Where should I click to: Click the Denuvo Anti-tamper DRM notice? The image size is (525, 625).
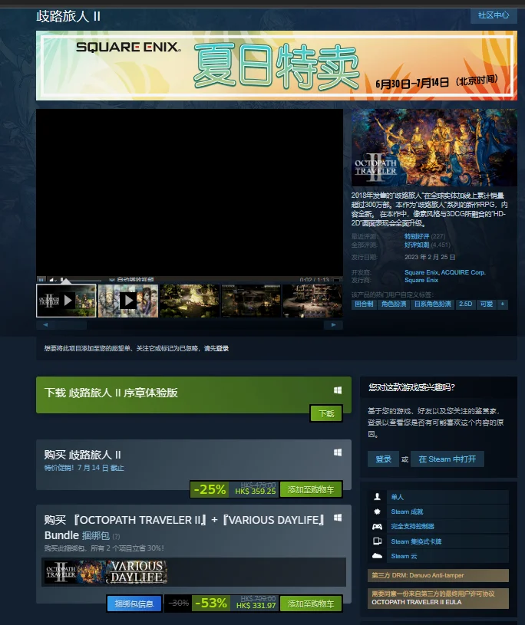tap(438, 576)
